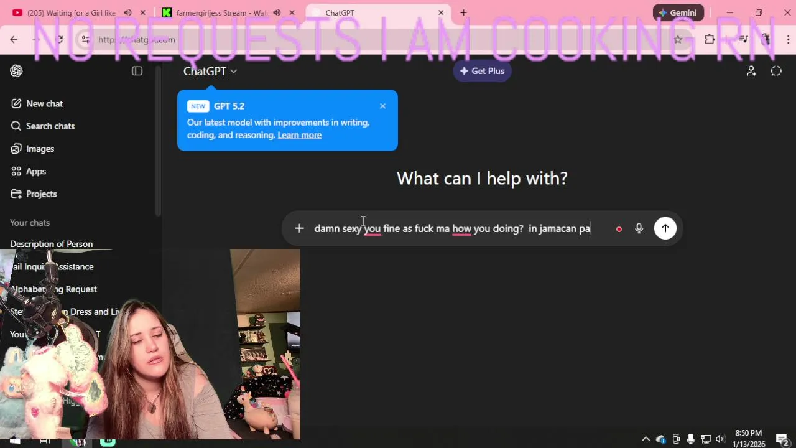Open the Images section

point(32,149)
